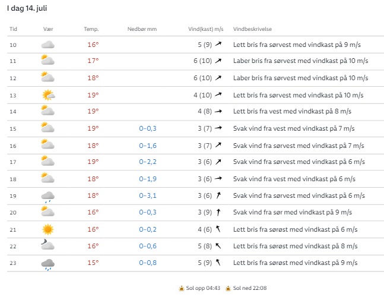Select the moon and cloud icon at hour 22
Viewport: 384px width, 300px height.
(48, 246)
